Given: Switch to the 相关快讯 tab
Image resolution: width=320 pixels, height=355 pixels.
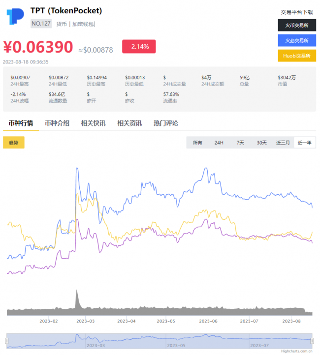Looking at the screenshot, I should (94, 123).
